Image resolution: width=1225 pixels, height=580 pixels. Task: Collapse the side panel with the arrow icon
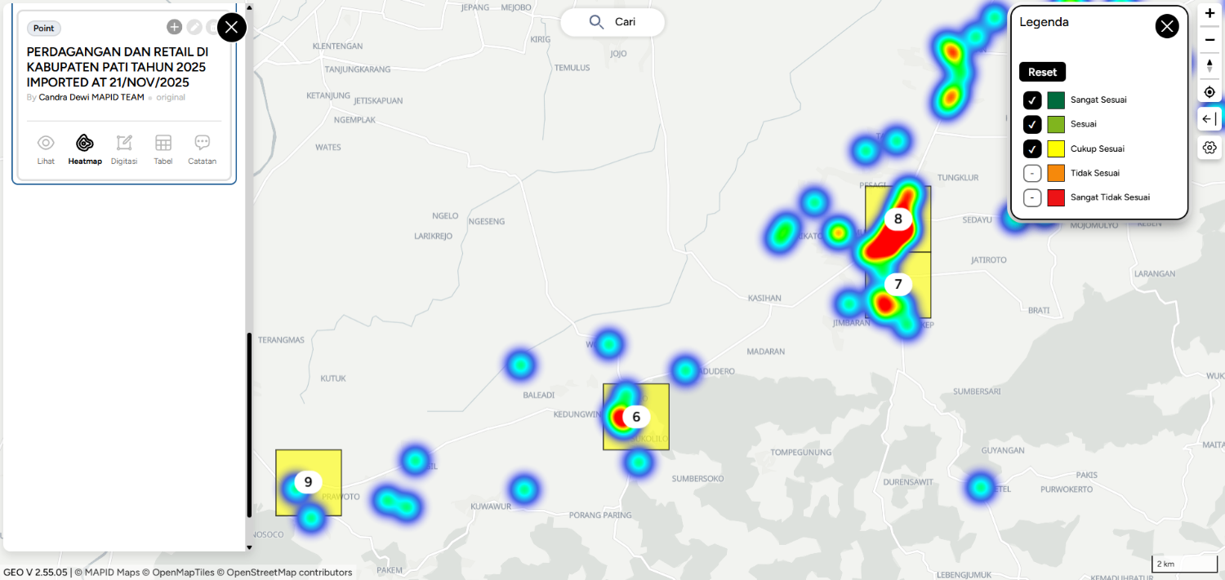[1209, 118]
